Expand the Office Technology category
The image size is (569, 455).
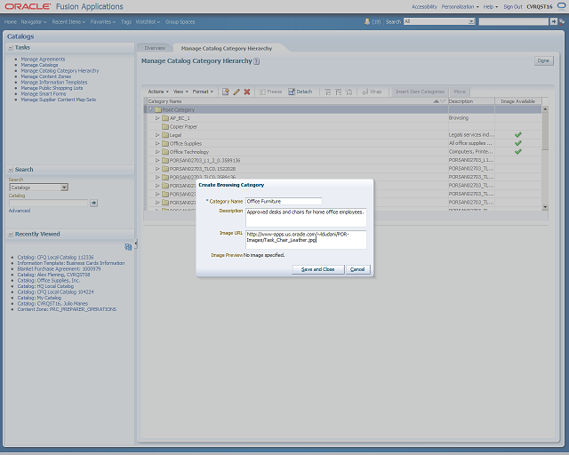(157, 152)
